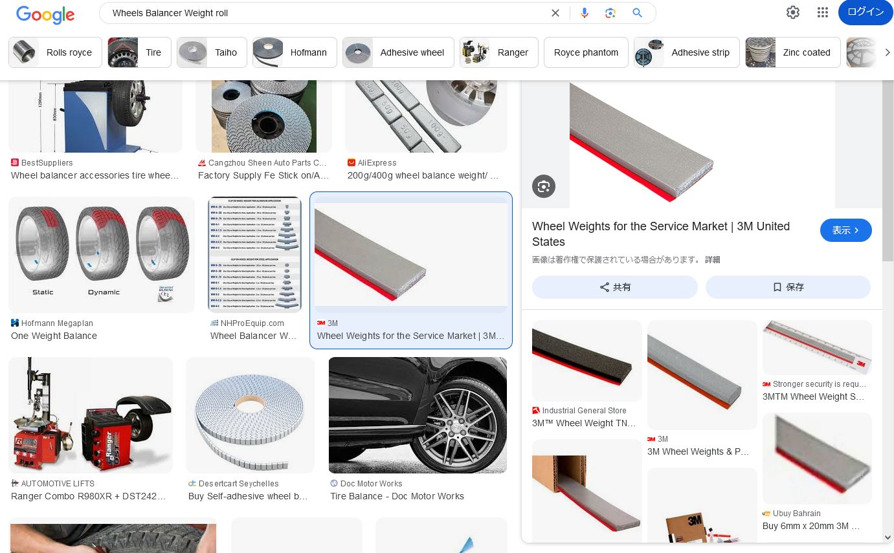Click 'Ranger Combo R980XR + DST242...' link
Screen dimensions: 894x553
89,496
